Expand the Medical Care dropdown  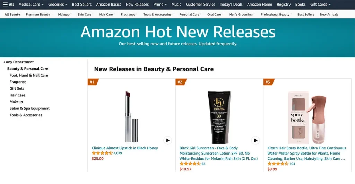pyautogui.click(x=31, y=4)
